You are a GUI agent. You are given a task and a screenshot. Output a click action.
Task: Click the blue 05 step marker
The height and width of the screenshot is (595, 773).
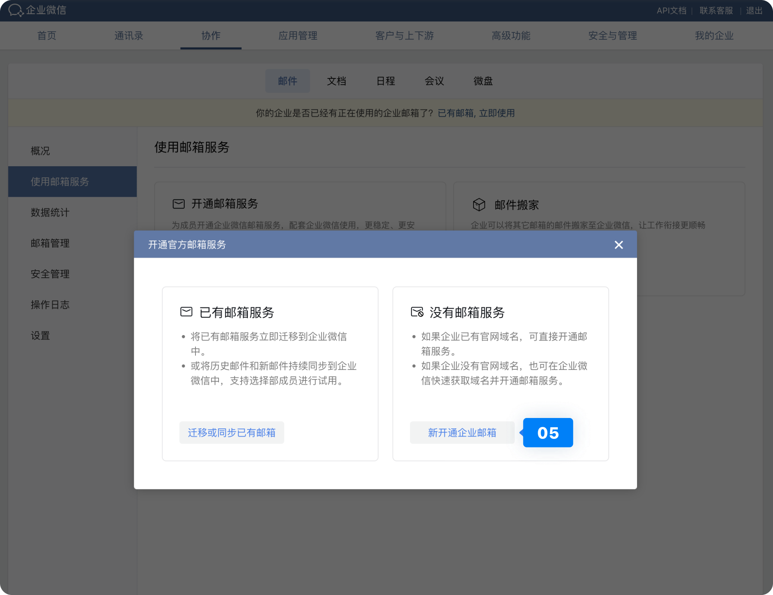(x=547, y=432)
